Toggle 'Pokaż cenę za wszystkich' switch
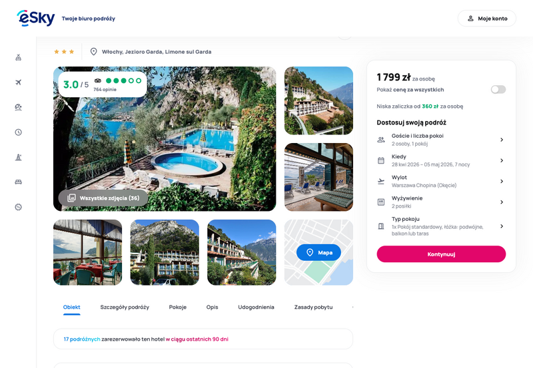 tap(498, 89)
